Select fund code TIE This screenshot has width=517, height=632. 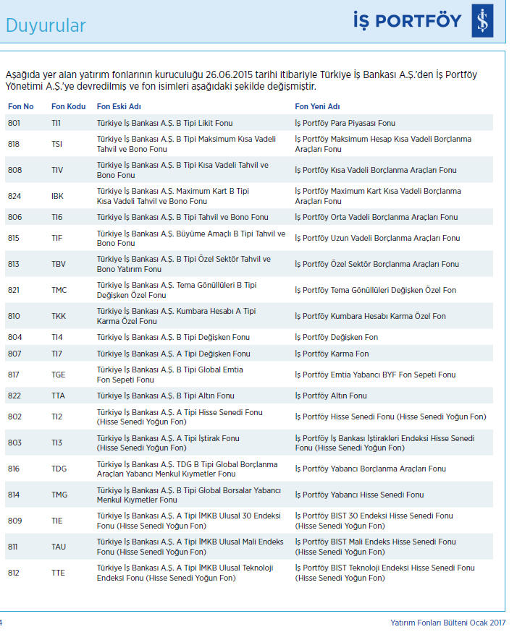click(57, 521)
